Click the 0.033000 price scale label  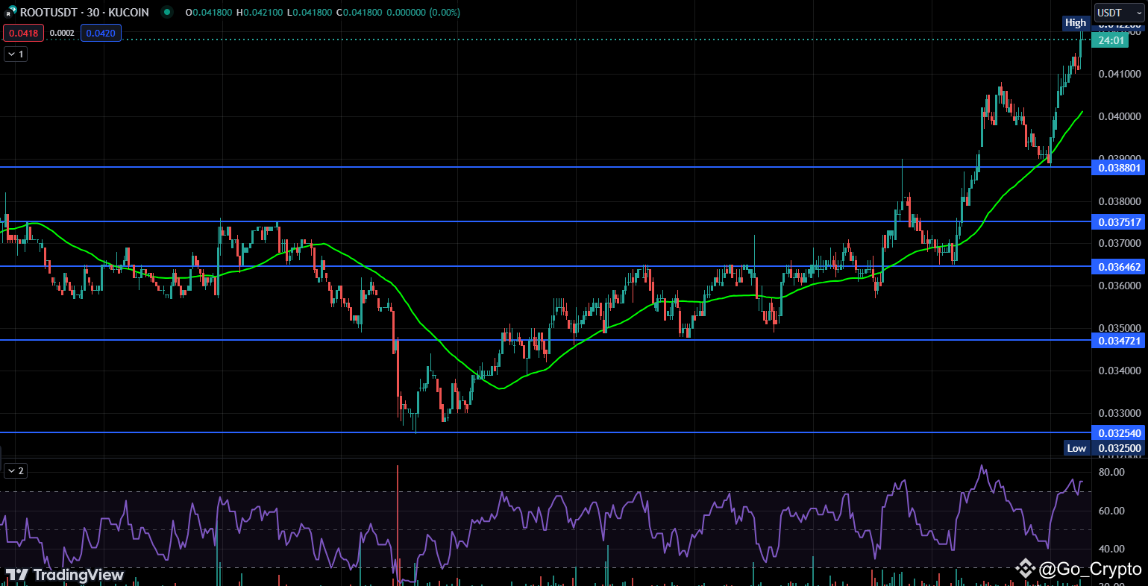pyautogui.click(x=1120, y=413)
